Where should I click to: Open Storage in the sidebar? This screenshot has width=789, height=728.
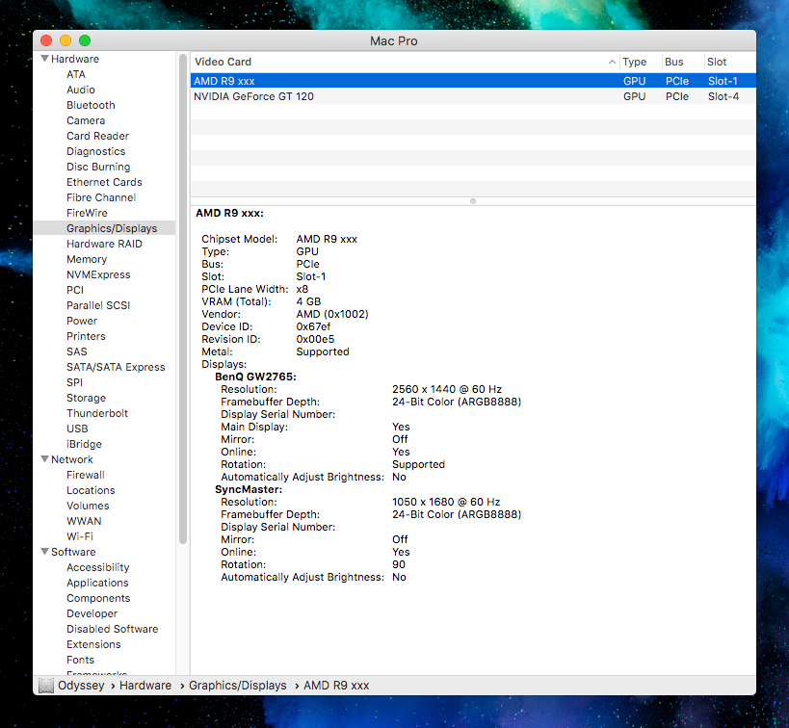click(x=86, y=398)
